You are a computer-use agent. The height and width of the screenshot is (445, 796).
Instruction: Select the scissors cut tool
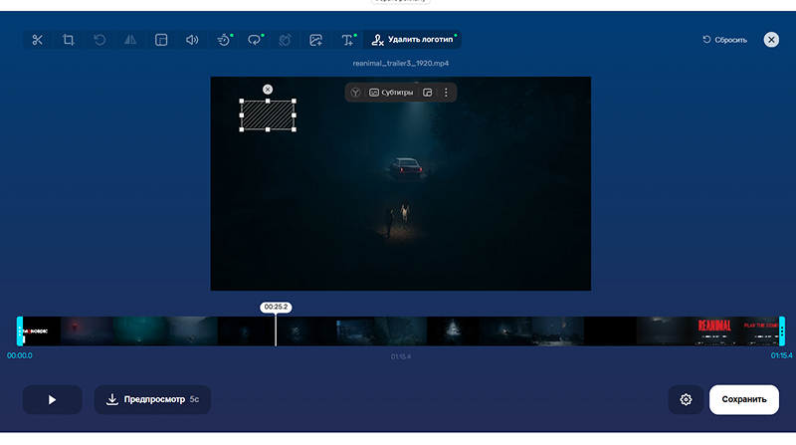click(38, 40)
